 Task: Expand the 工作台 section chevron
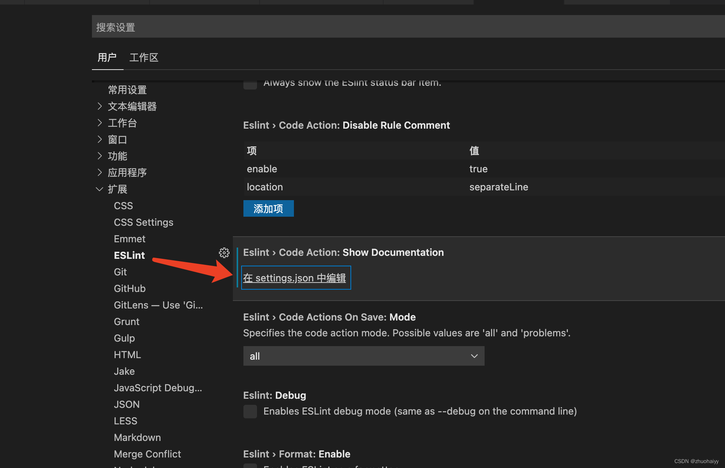pyautogui.click(x=99, y=123)
